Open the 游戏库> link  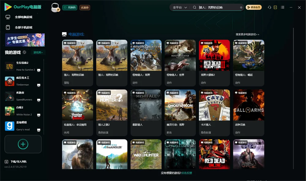[38, 52]
